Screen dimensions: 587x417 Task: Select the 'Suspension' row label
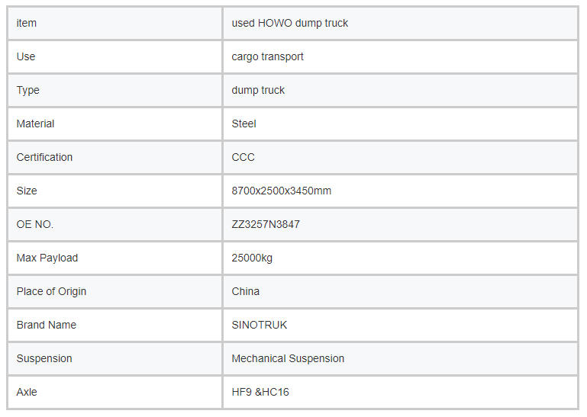click(44, 358)
